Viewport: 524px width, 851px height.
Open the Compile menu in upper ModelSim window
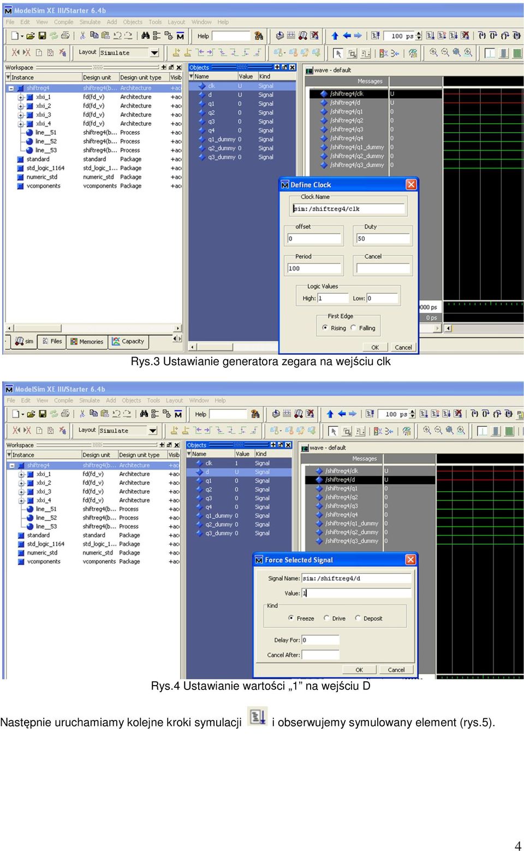point(63,22)
